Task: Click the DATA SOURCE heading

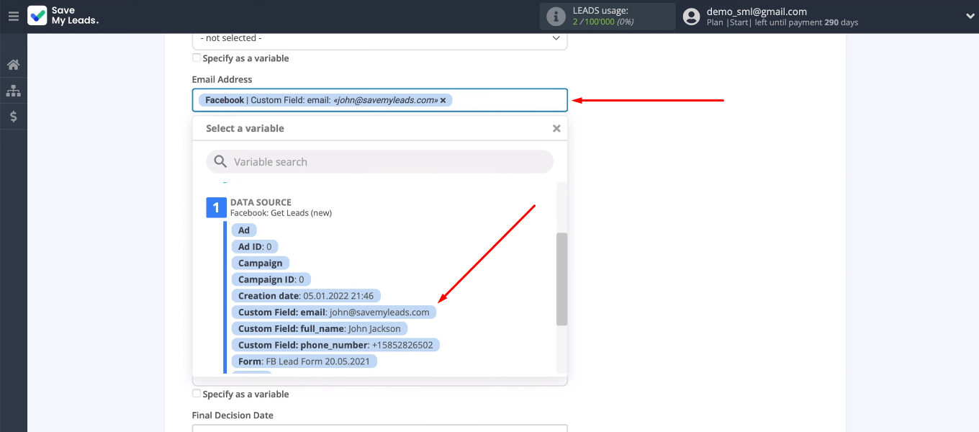Action: pos(261,202)
